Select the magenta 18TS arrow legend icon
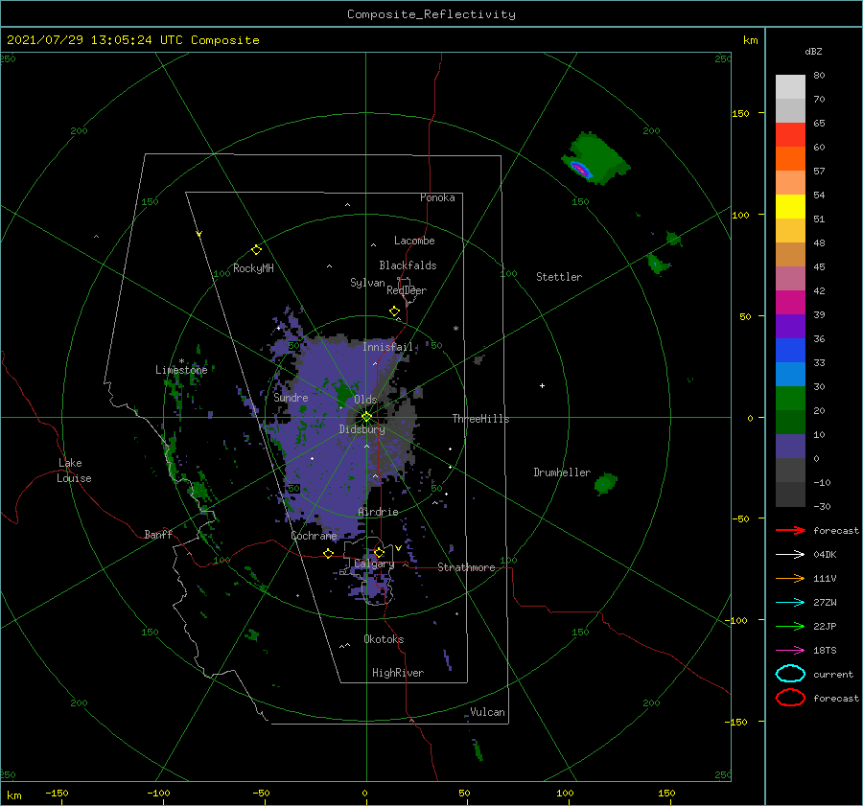 point(790,651)
